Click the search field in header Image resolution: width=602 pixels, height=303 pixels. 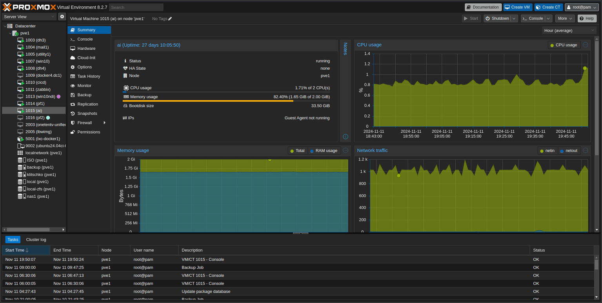[136, 7]
